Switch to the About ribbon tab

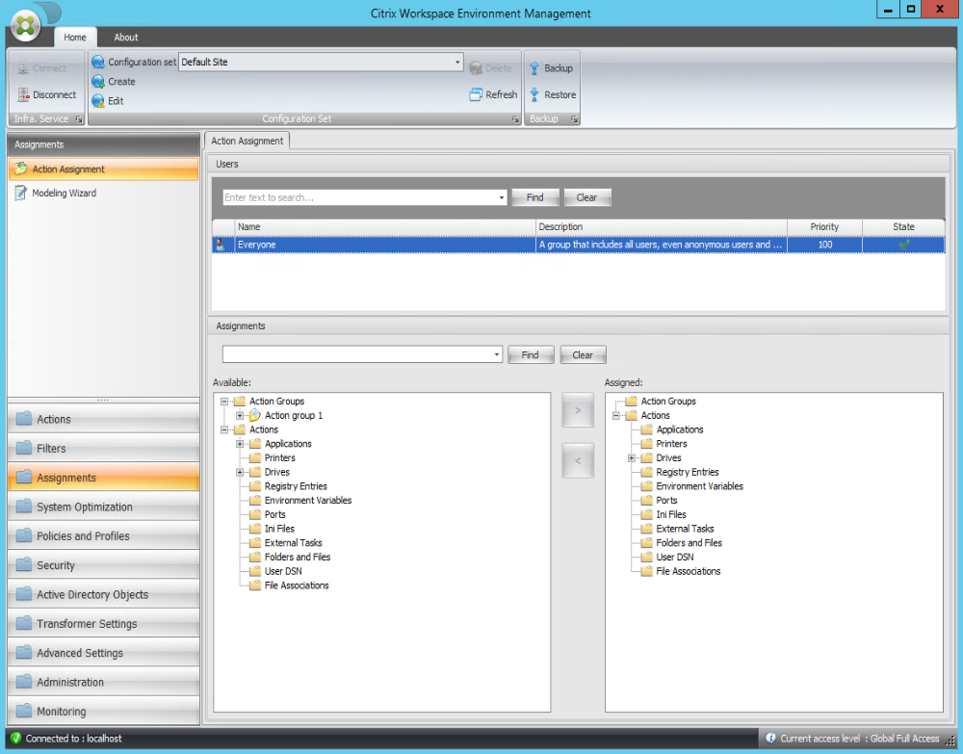point(126,38)
